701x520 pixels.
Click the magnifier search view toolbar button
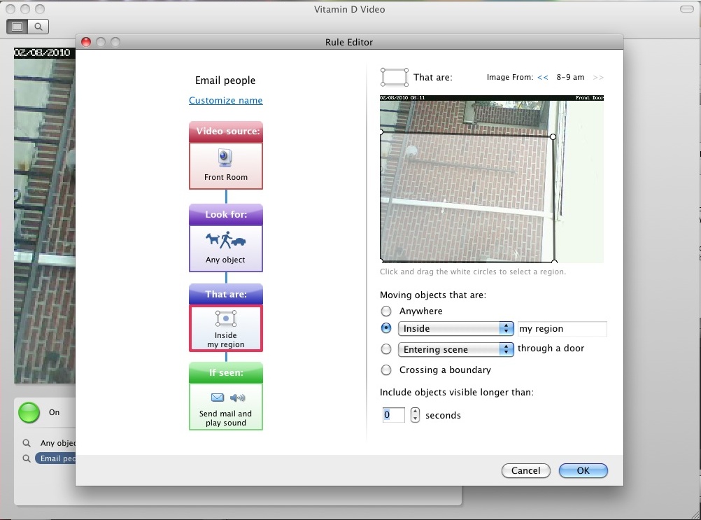click(x=38, y=27)
